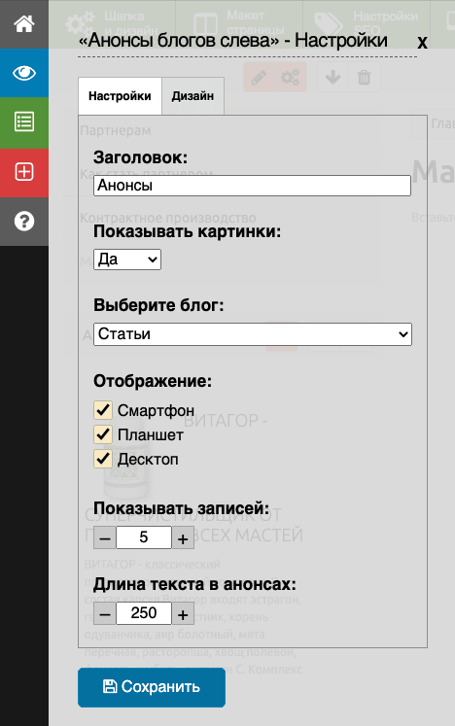The width and height of the screenshot is (455, 726).
Task: Toggle the Планшет checkbox
Action: point(103,434)
